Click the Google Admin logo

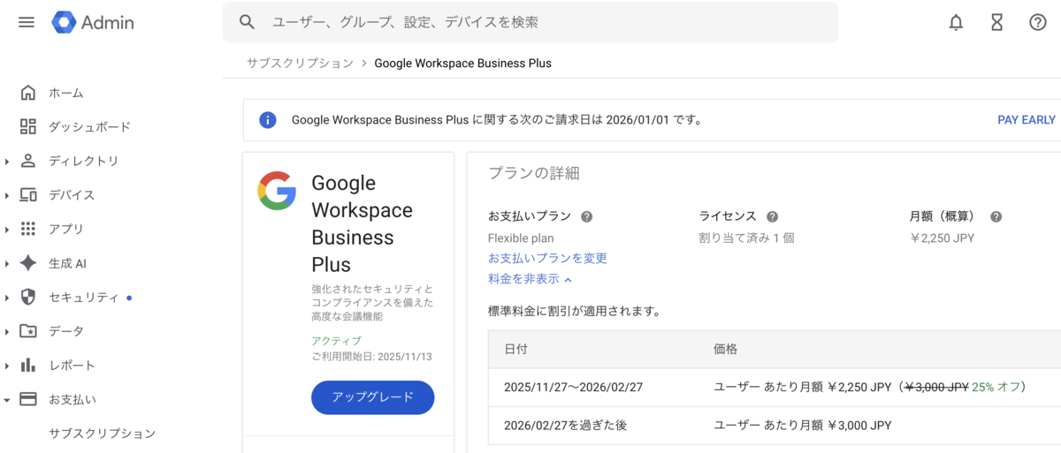pyautogui.click(x=93, y=22)
